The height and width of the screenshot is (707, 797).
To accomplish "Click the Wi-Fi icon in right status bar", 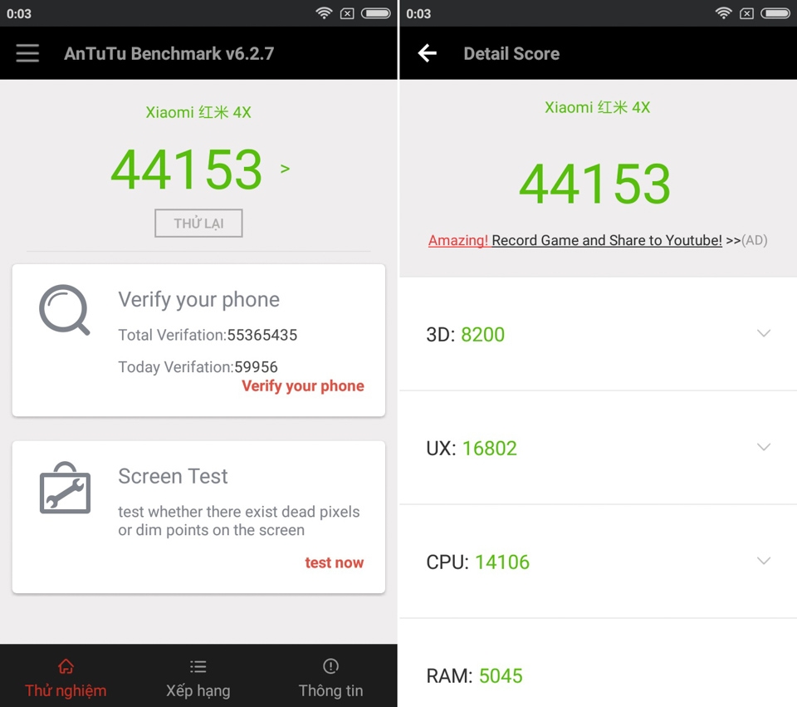I will click(723, 13).
